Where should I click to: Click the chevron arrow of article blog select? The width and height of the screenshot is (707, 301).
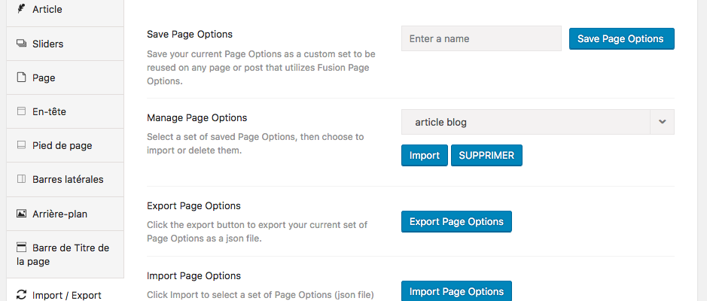pos(662,122)
